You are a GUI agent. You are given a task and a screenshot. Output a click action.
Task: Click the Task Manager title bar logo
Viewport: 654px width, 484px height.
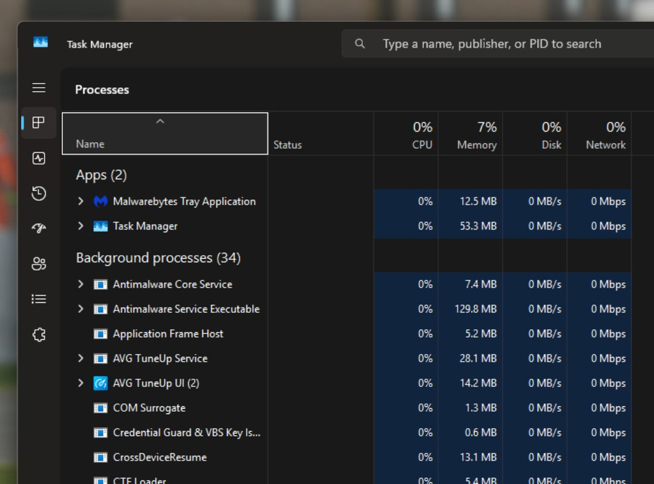(x=41, y=42)
